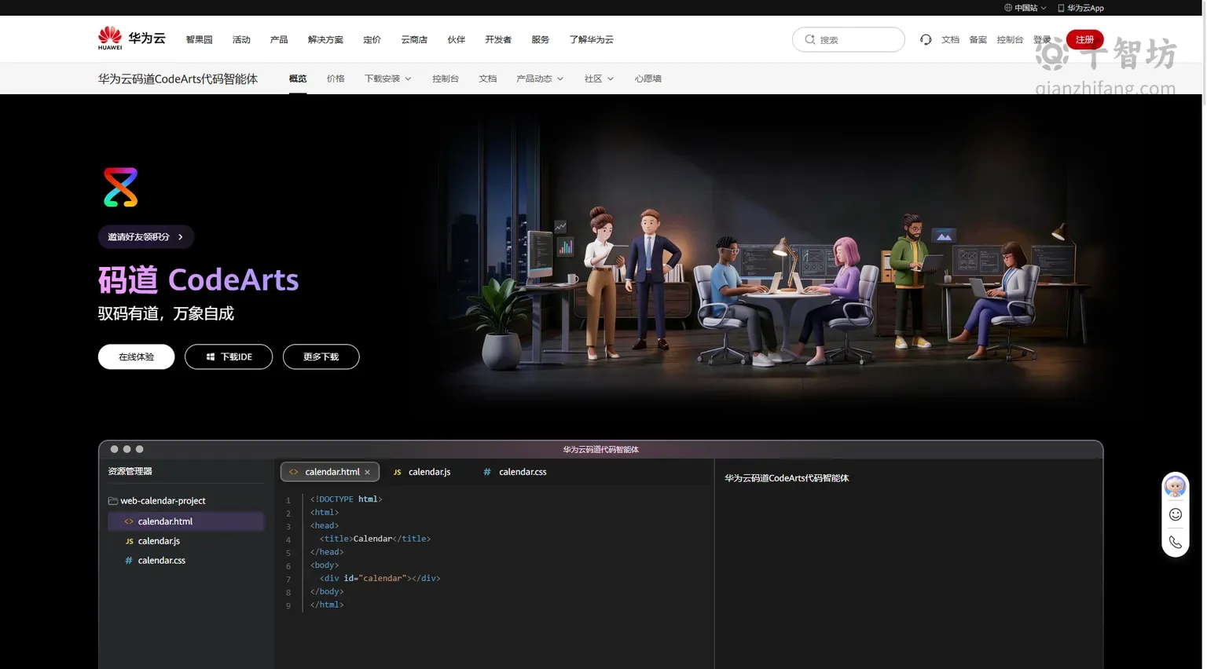
Task: Open the 产品 menu in the main navigation
Action: [x=279, y=39]
